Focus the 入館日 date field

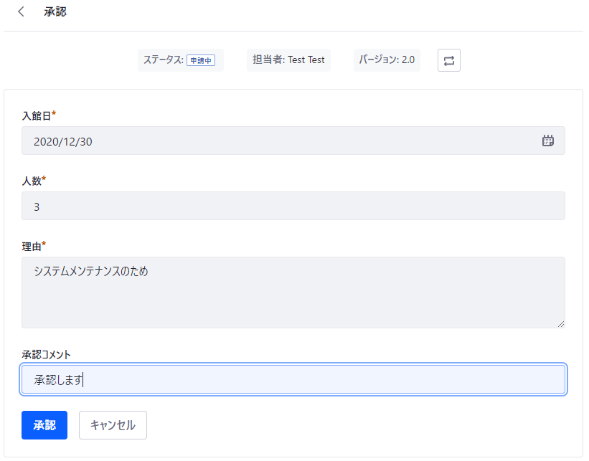[x=293, y=141]
